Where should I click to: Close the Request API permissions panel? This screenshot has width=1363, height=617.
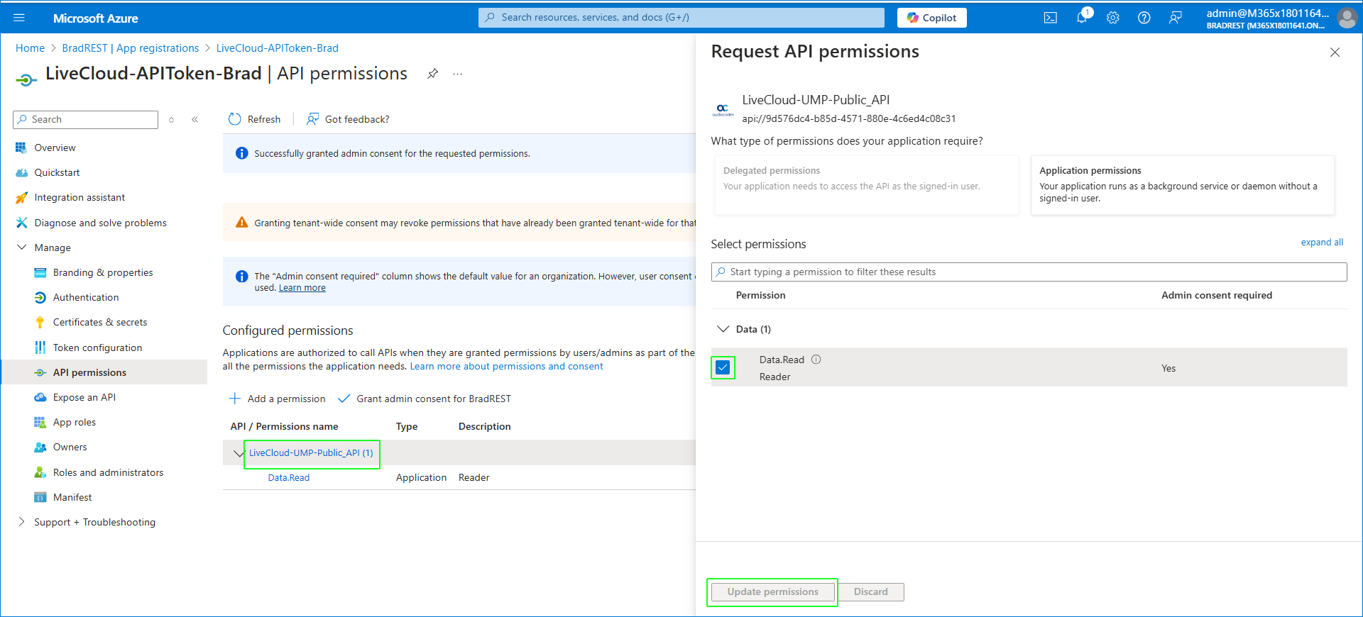click(x=1335, y=52)
